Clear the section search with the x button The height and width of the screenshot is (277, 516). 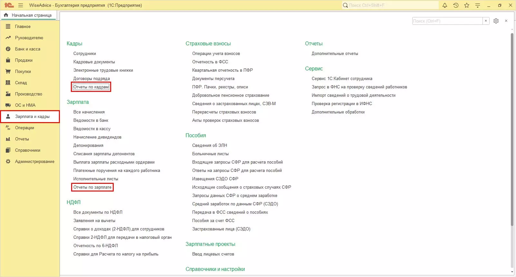point(486,21)
